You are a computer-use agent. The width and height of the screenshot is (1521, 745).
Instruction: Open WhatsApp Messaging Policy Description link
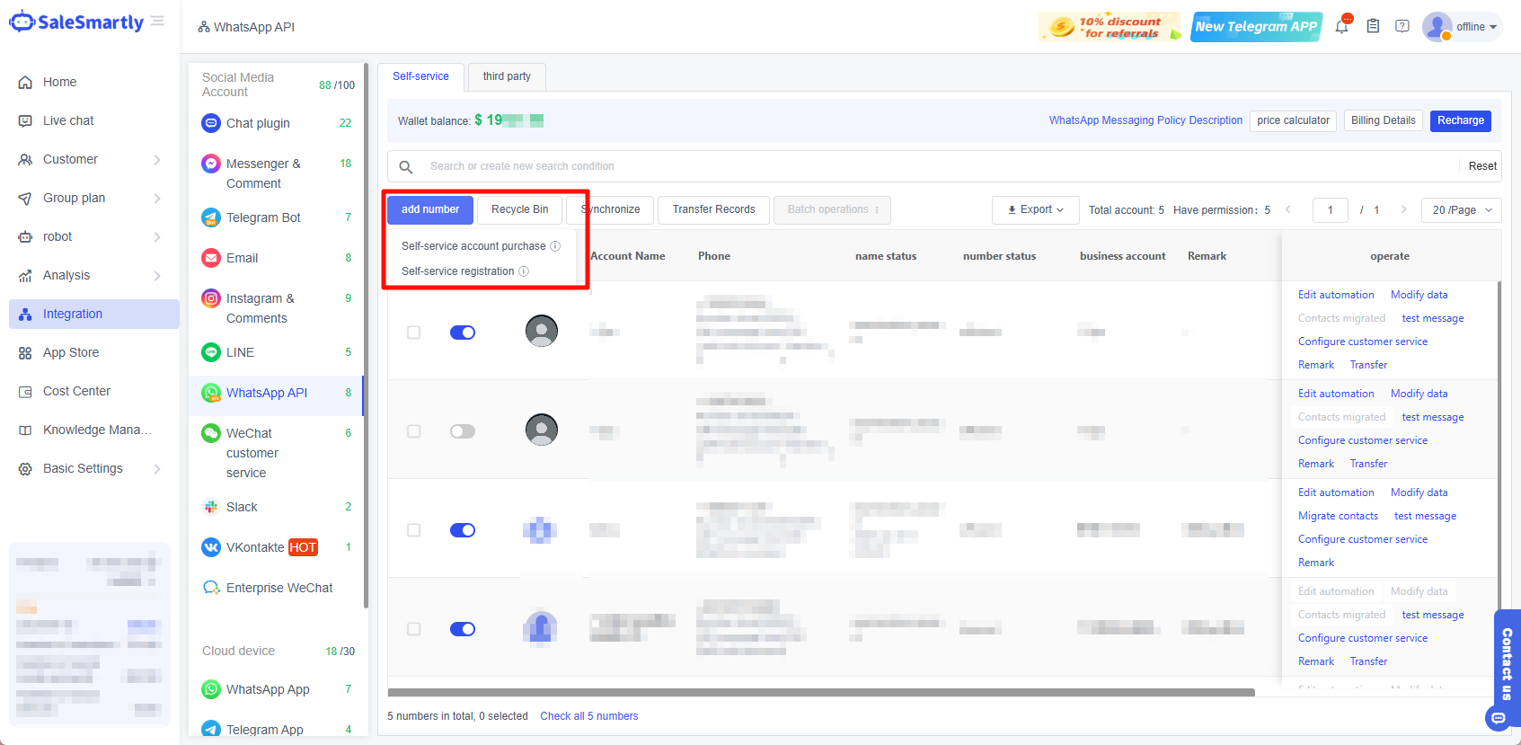pyautogui.click(x=1145, y=120)
